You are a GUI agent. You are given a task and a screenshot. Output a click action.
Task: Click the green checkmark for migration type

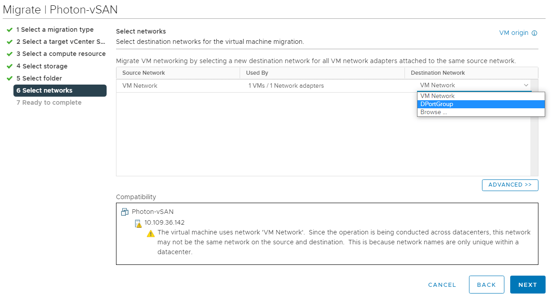coord(9,30)
